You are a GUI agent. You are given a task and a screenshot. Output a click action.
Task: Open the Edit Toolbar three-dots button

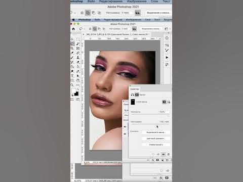78,85
